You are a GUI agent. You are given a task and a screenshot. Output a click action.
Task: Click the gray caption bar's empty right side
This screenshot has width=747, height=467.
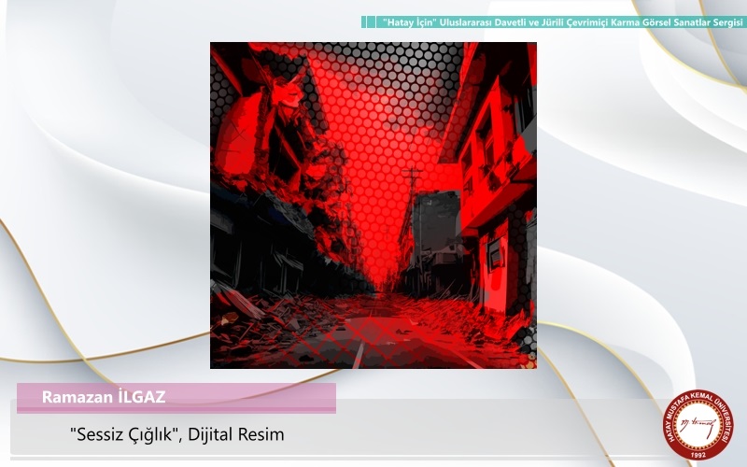click(x=514, y=435)
